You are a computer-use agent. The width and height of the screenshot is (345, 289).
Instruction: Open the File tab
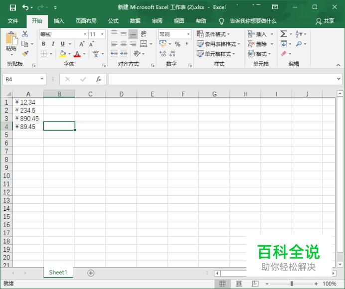13,21
